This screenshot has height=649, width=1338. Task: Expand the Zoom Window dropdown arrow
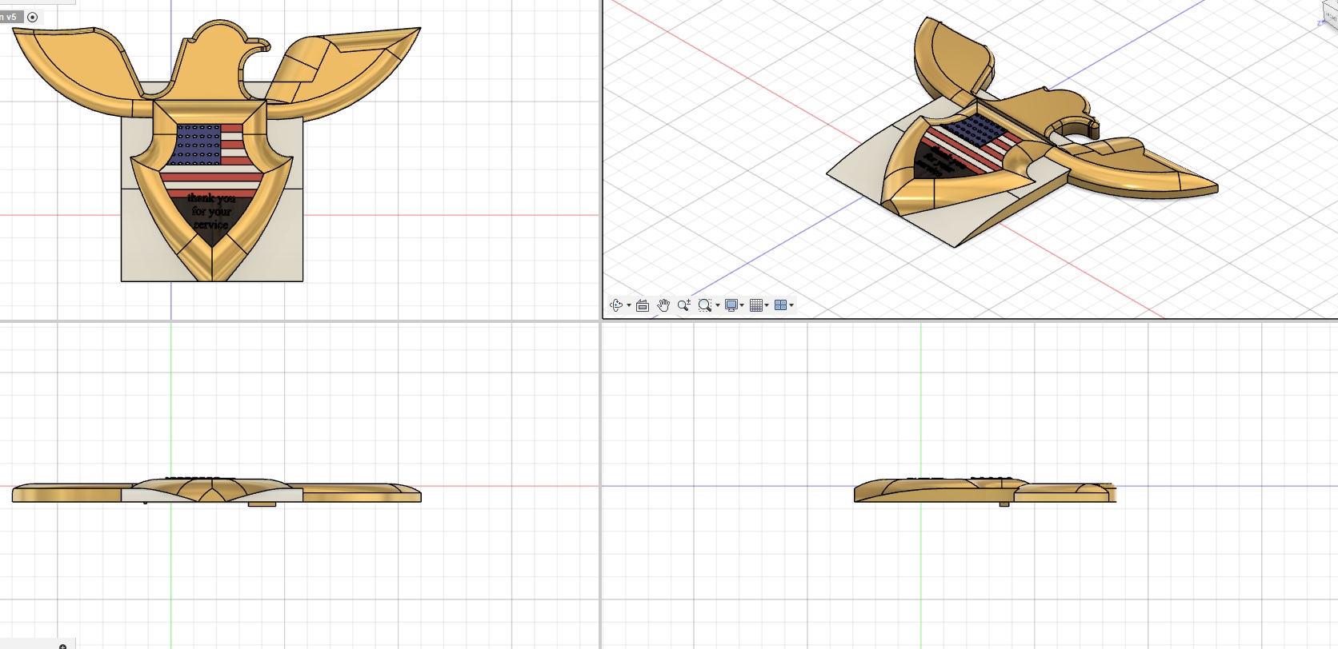pos(718,305)
